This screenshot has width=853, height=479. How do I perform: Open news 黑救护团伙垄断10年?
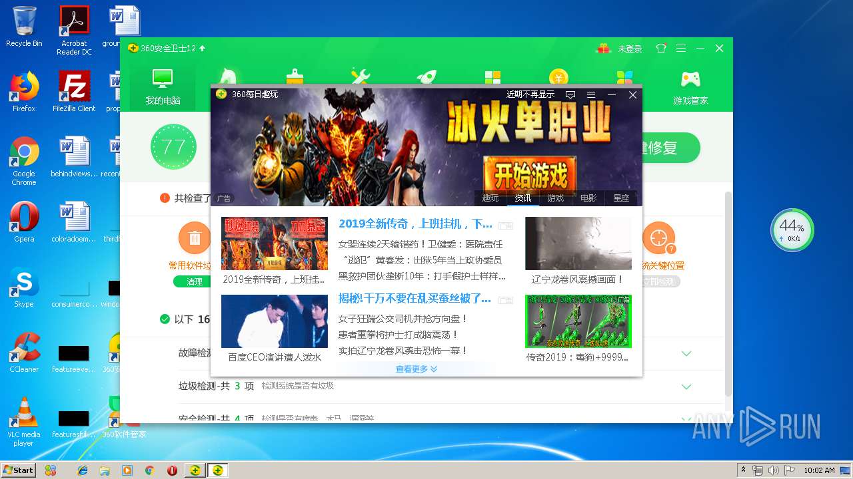pos(422,276)
